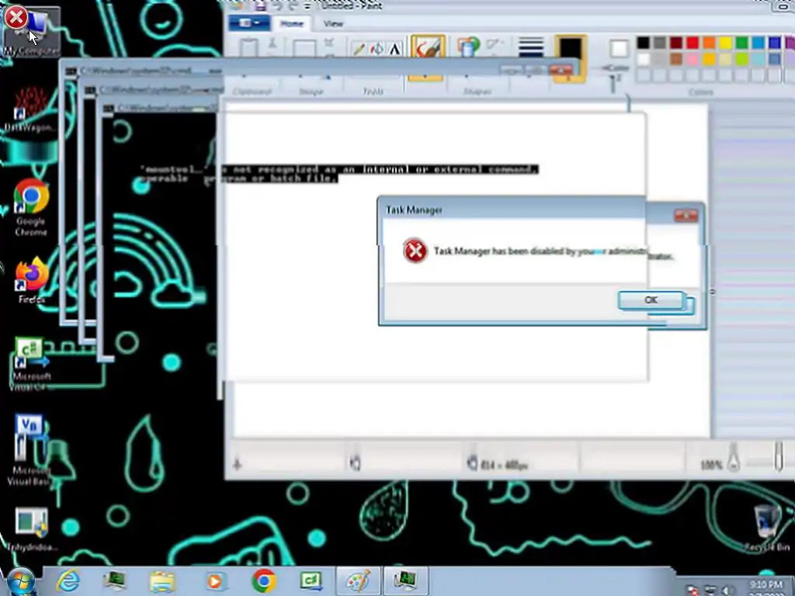The image size is (795, 596).
Task: Pick the bright red palette swatch
Action: pos(692,43)
